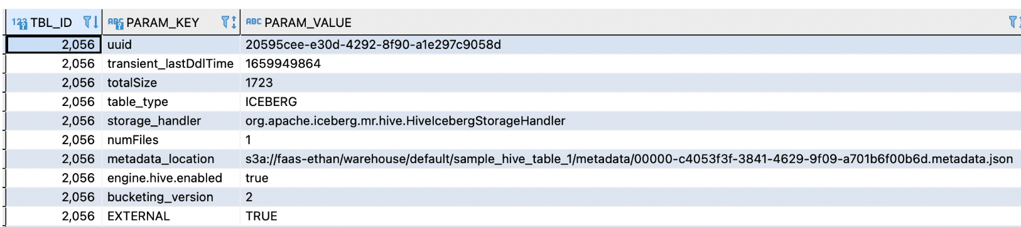Select the HiveIcebergStorageHandler value cell
Screen dimensions: 1021x227
(x=630, y=121)
